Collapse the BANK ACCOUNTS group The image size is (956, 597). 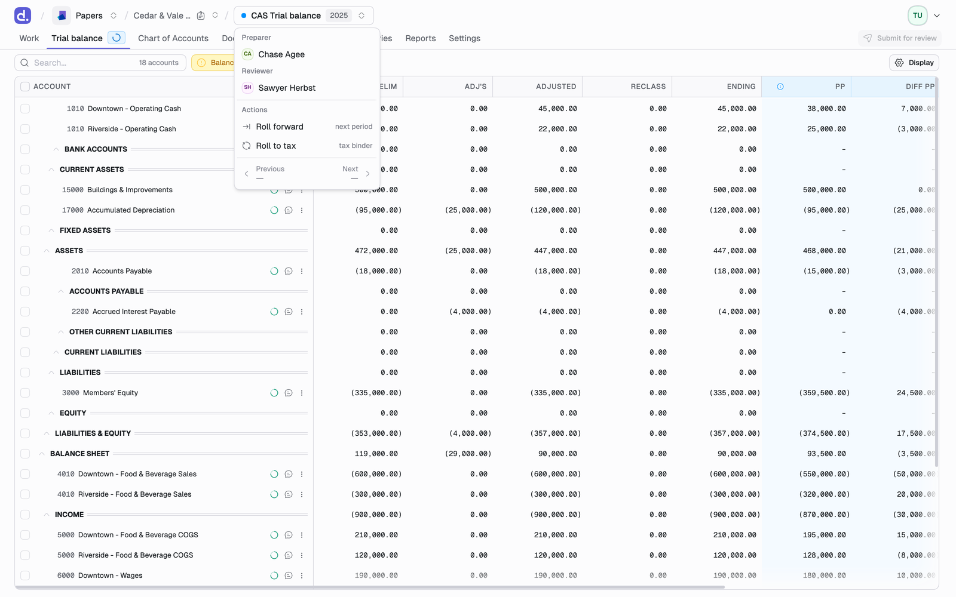pyautogui.click(x=56, y=149)
